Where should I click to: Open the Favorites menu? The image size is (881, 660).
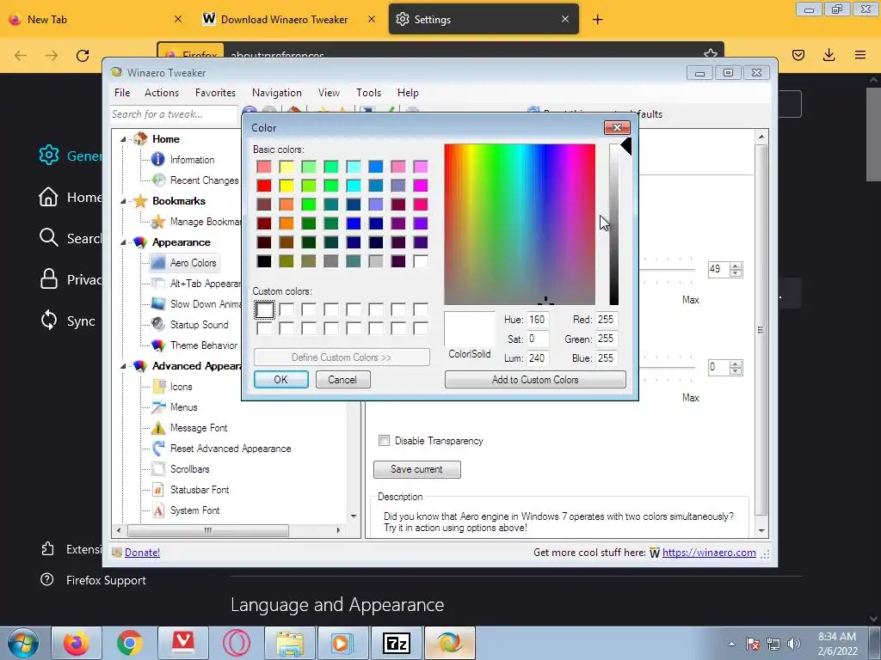tap(215, 93)
